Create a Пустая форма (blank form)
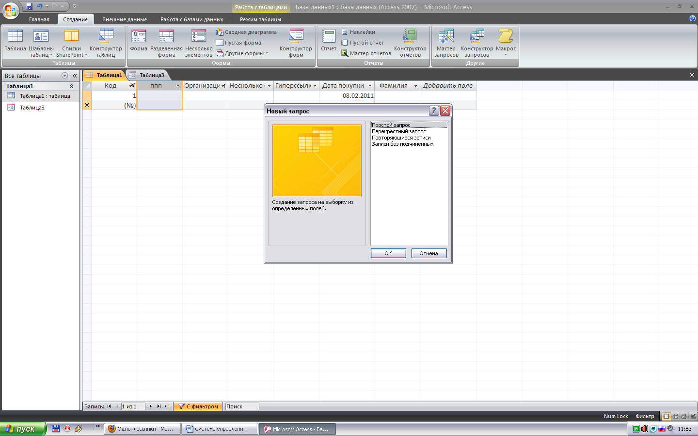698x436 pixels. point(238,43)
